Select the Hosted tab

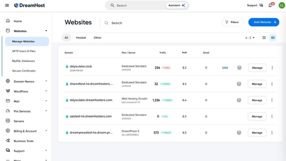click(x=81, y=38)
